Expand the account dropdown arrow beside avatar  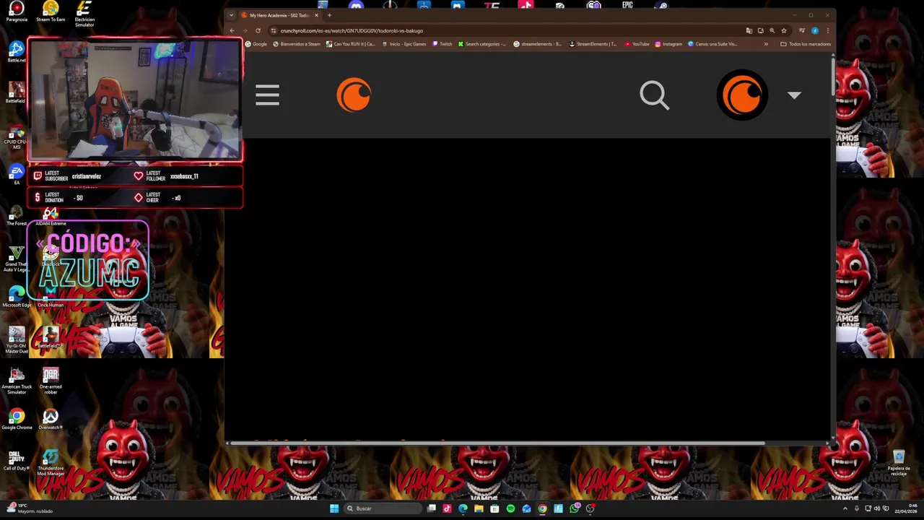[794, 95]
